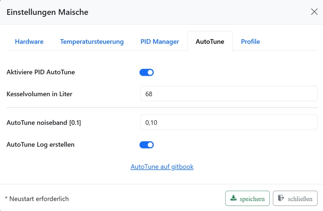Click the download icon on speichern button
The image size is (323, 211).
[x=233, y=198]
